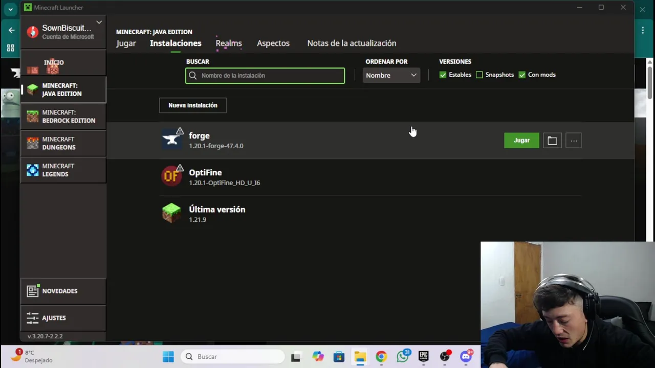
Task: Focus the Nombre de la instalación search field
Action: 265,76
